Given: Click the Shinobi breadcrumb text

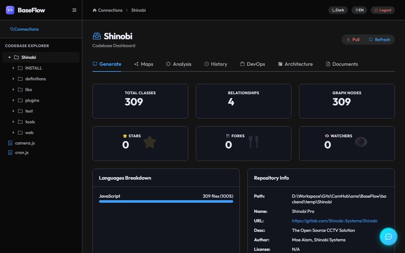Looking at the screenshot, I should tap(139, 11).
